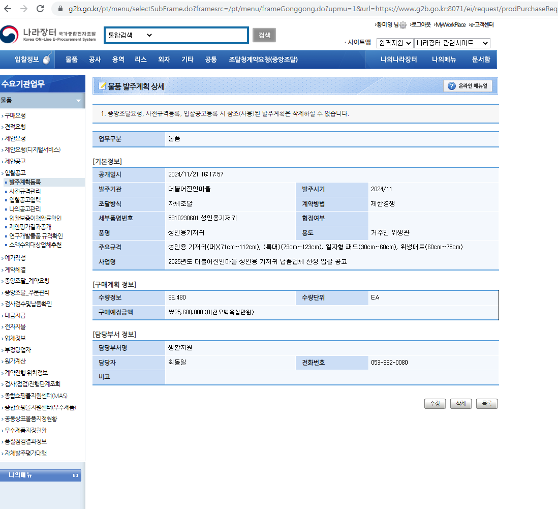Screen dimensions: 558x509
Task: Click the 검색 search button
Action: 264,35
